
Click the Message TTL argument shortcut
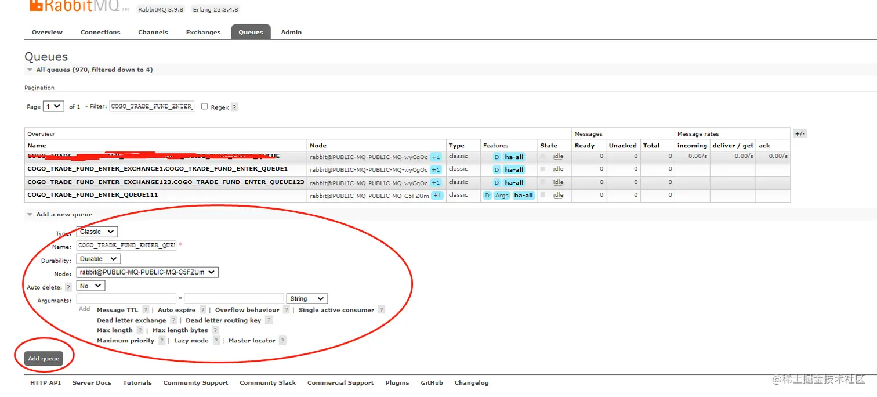tap(118, 310)
